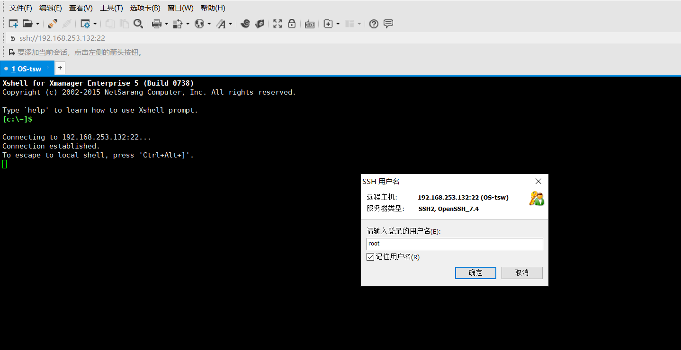Click the Paste toolbar icon
Image resolution: width=681 pixels, height=350 pixels.
point(124,24)
